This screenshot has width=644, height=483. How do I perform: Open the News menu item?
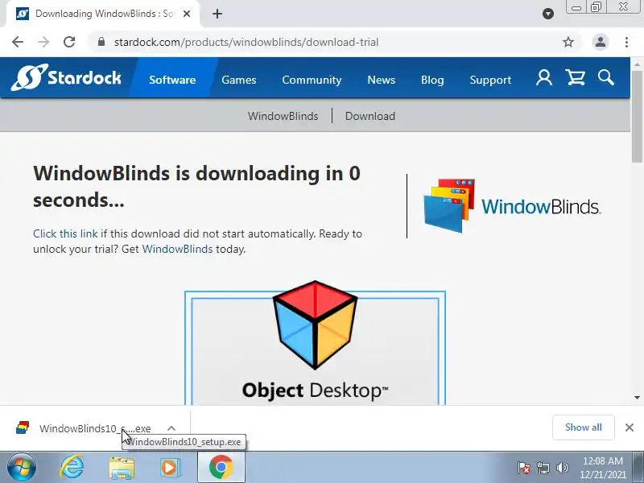pyautogui.click(x=381, y=79)
